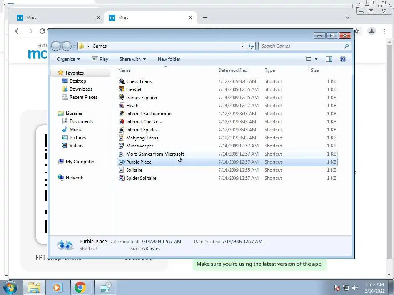Open a new Chrome tab
Screen dimensions: 394x295
pyautogui.click(x=205, y=18)
